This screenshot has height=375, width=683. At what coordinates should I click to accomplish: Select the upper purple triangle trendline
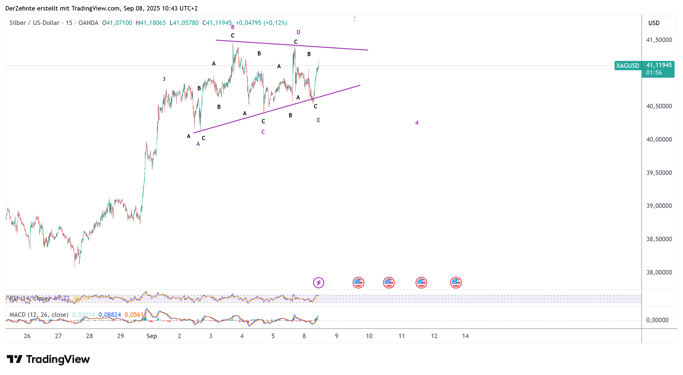pos(330,48)
